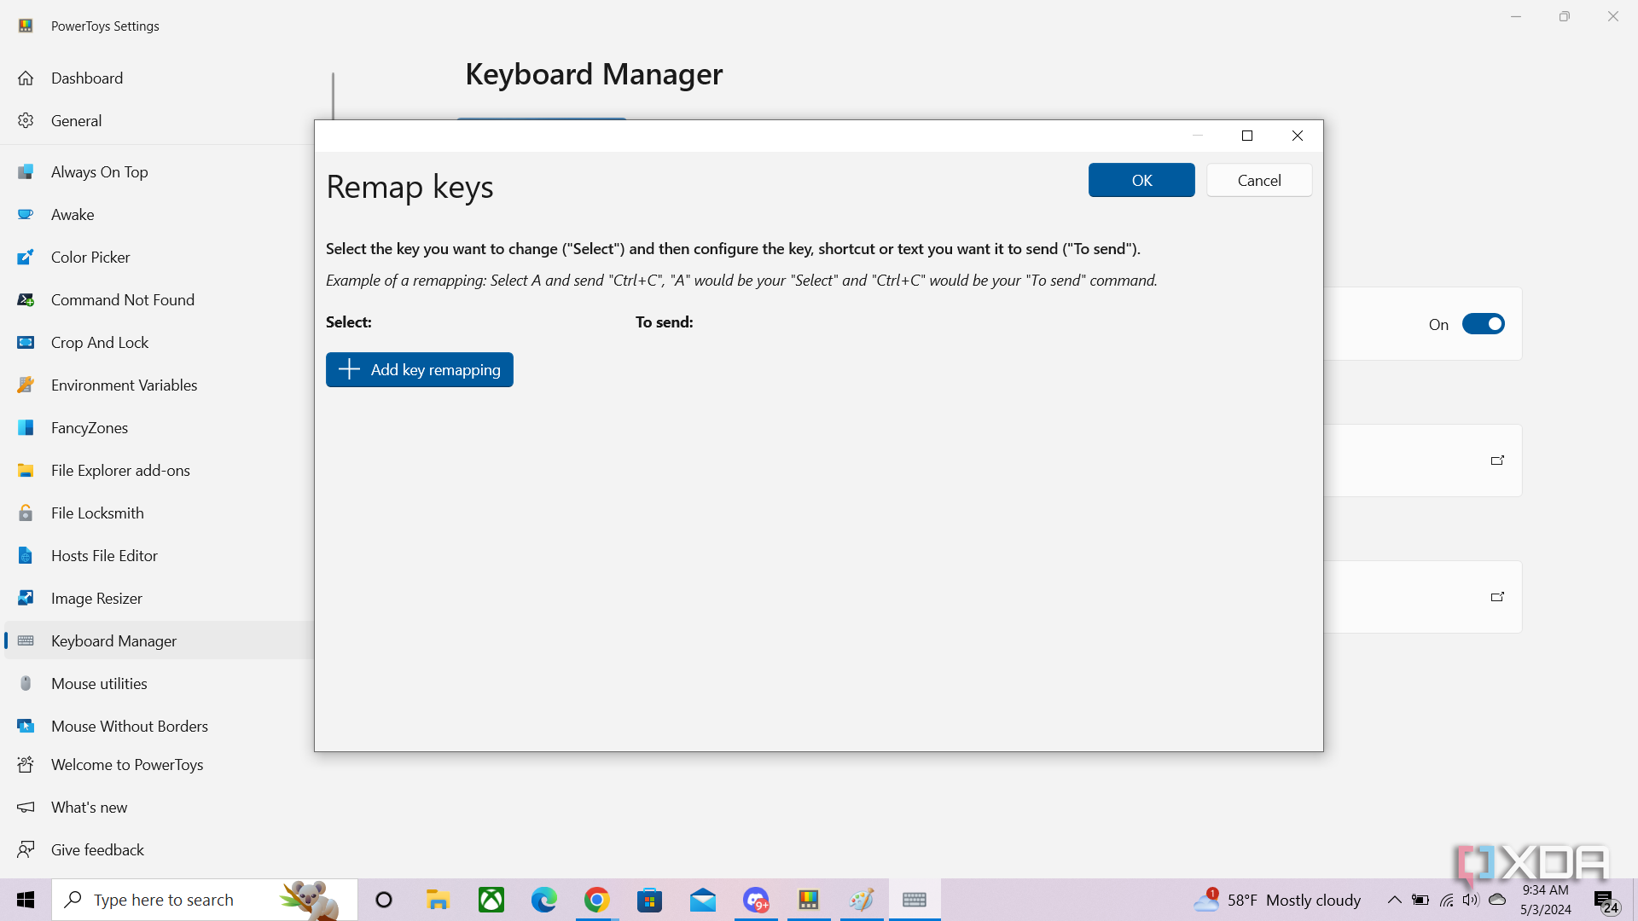Open Mouse utilities icon in sidebar
This screenshot has width=1638, height=921.
[26, 683]
